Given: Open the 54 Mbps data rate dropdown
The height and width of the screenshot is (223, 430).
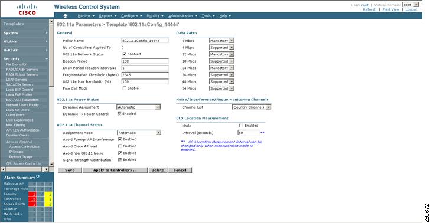Looking at the screenshot, I should (221, 88).
